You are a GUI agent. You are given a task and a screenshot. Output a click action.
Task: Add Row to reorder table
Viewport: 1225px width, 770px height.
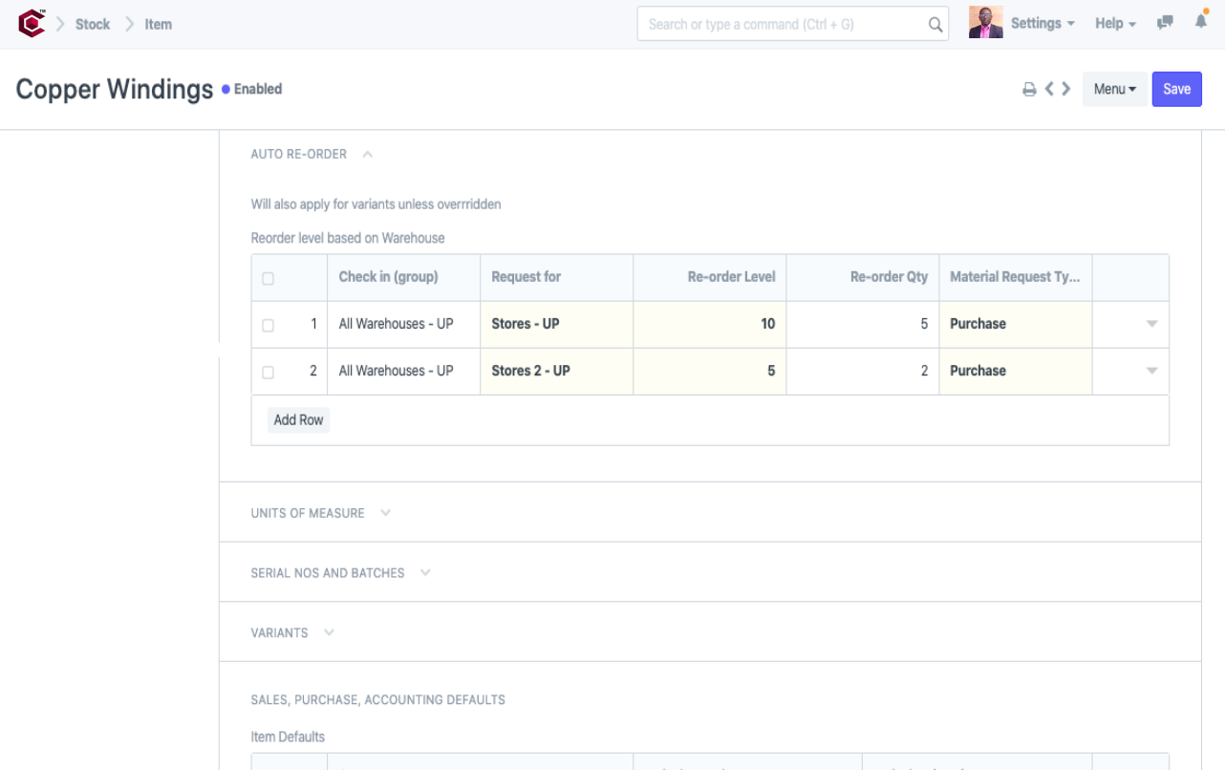pyautogui.click(x=298, y=419)
